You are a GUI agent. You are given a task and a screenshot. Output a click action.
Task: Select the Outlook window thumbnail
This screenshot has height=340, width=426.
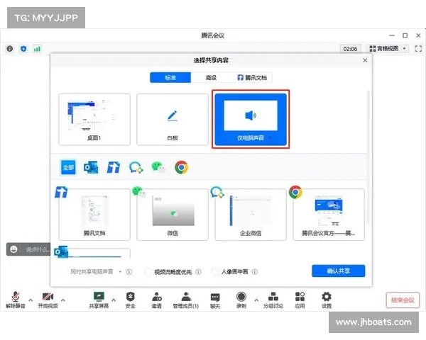click(94, 253)
